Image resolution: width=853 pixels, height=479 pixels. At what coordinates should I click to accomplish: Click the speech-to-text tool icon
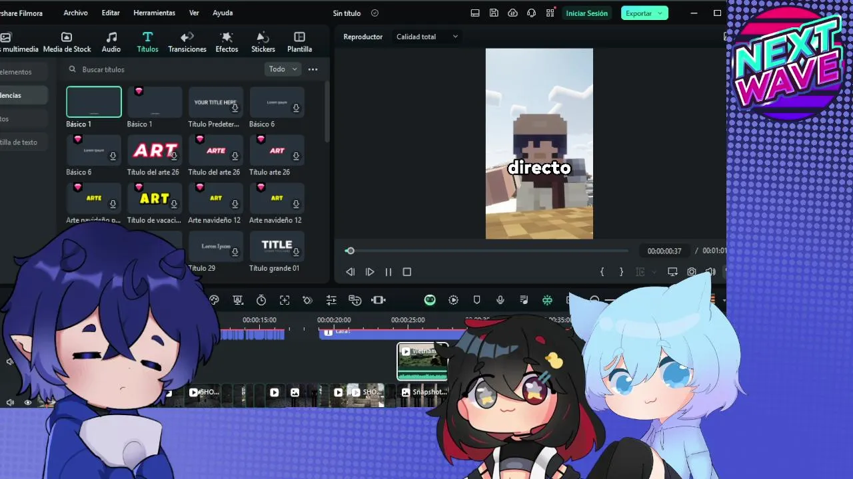[355, 300]
